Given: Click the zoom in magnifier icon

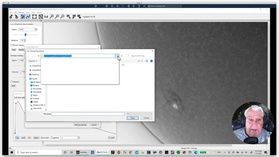Looking at the screenshot, I should coord(51,17).
